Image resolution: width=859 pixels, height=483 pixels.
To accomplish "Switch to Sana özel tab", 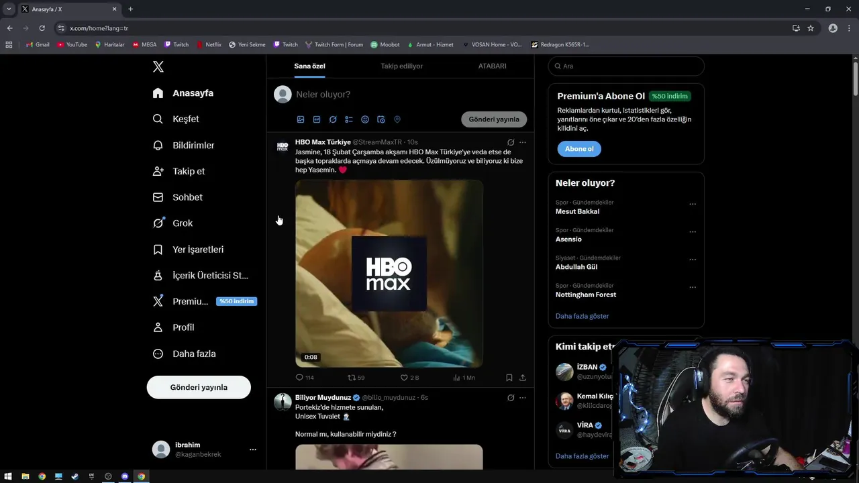I will pos(309,66).
